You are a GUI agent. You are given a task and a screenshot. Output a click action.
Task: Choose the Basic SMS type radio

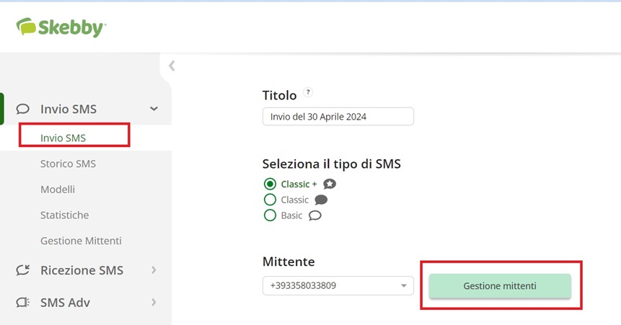(x=270, y=215)
